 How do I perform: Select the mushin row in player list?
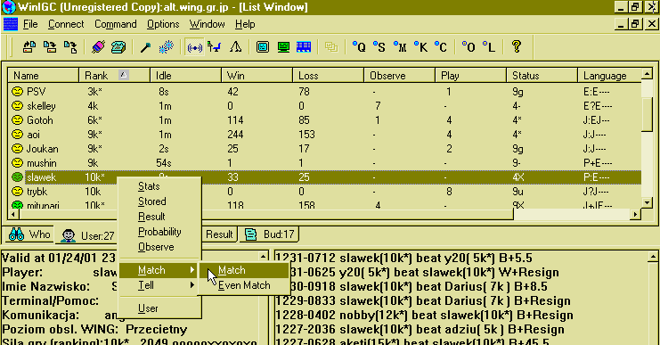324,163
